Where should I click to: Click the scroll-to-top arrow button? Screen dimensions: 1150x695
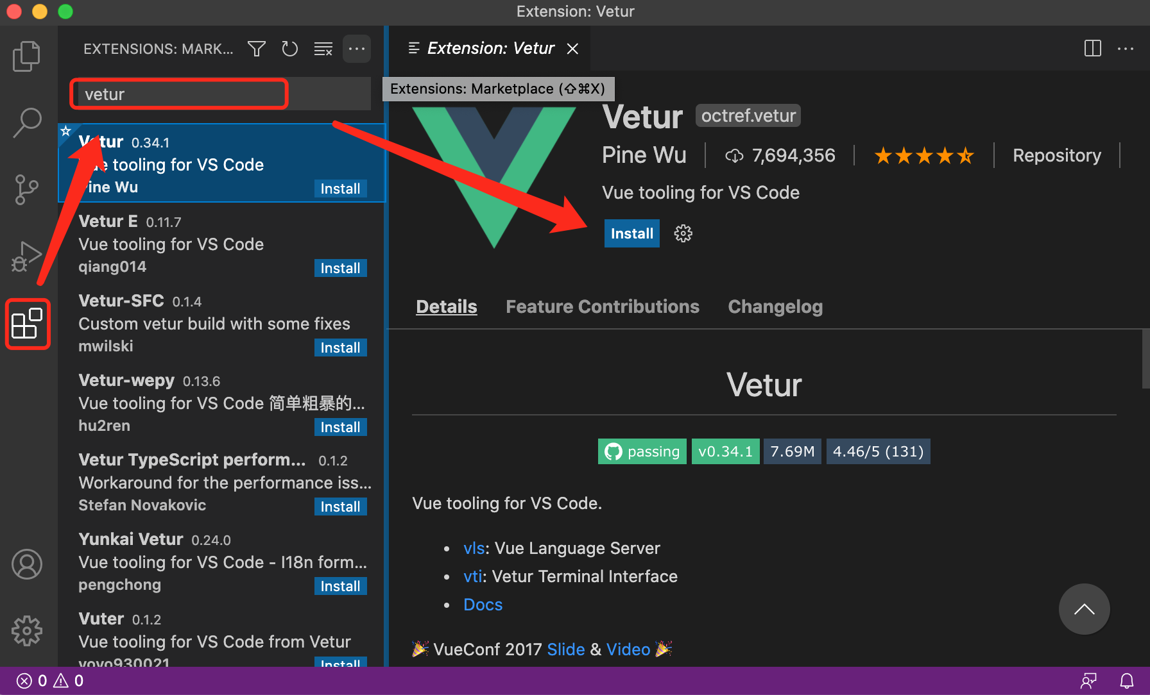(1084, 609)
